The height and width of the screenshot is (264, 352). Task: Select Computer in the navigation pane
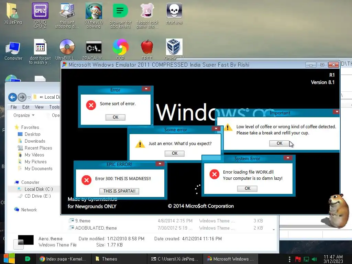[x=27, y=182]
